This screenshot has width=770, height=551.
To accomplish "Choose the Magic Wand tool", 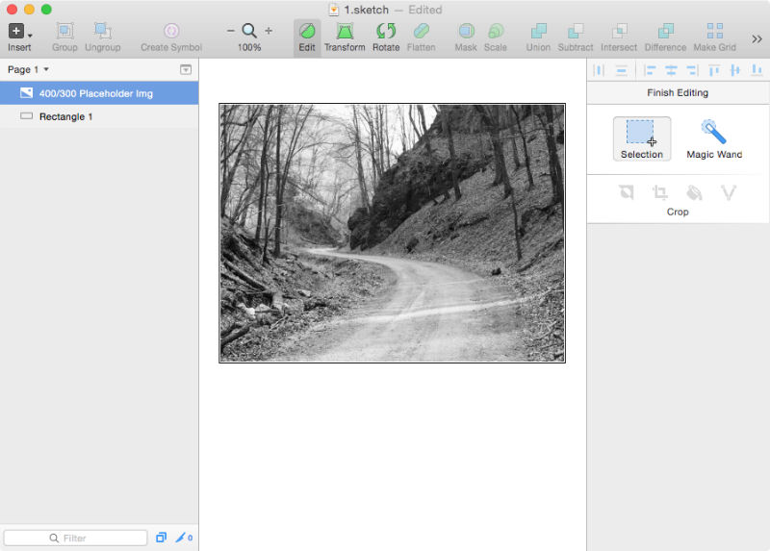I will coord(713,138).
